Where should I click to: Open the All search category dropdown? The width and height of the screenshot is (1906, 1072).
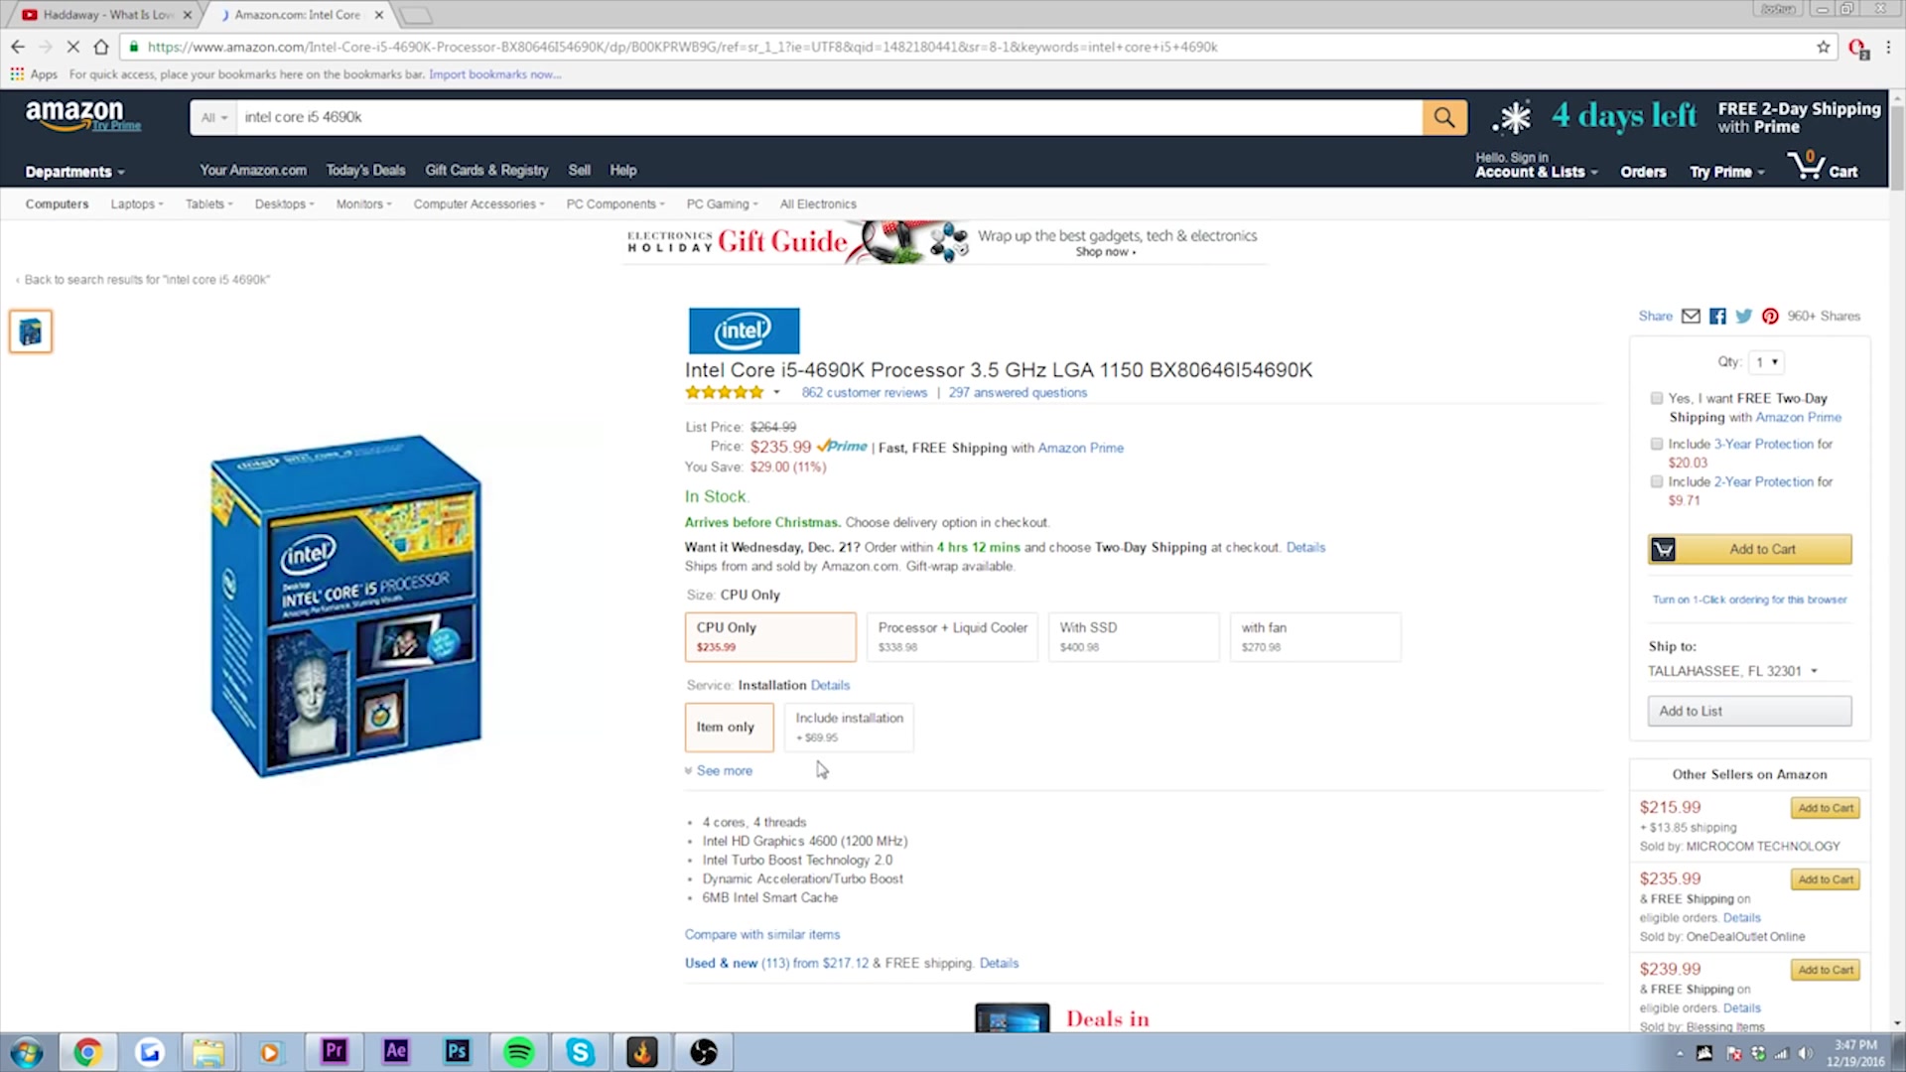click(x=213, y=117)
